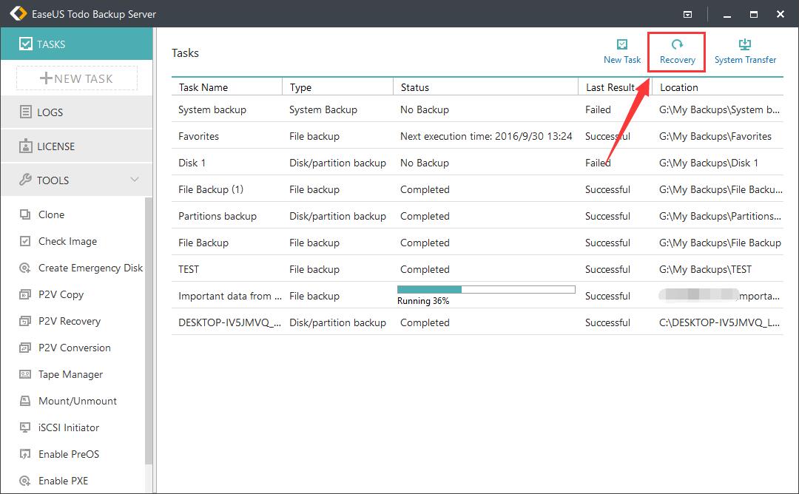799x494 pixels.
Task: Sort by Type column header
Action: click(338, 87)
